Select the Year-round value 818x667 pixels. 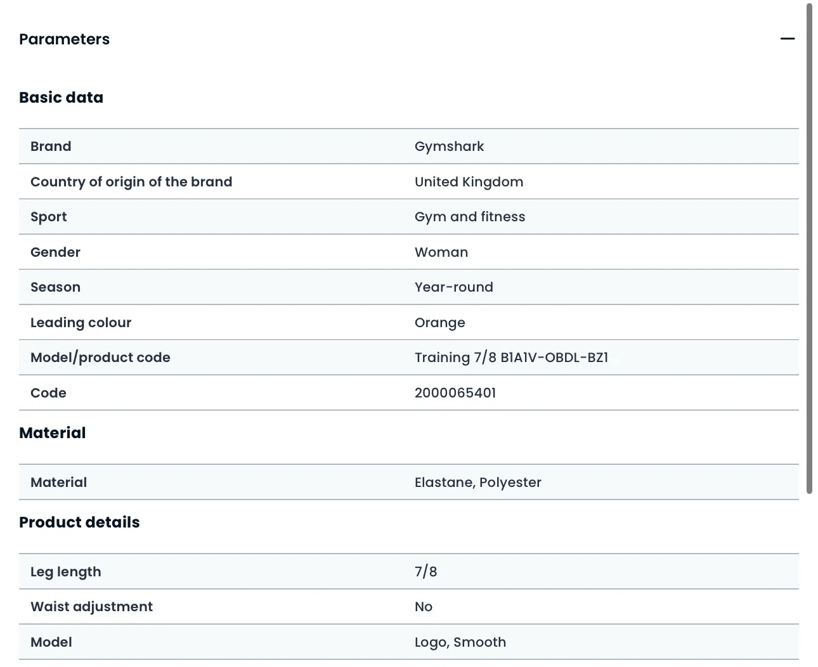(454, 287)
